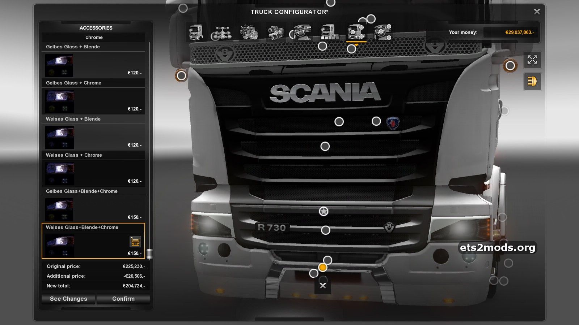Click the €120.- price of Weises Glass + Chrome
Image resolution: width=579 pixels, height=325 pixels.
pos(135,181)
